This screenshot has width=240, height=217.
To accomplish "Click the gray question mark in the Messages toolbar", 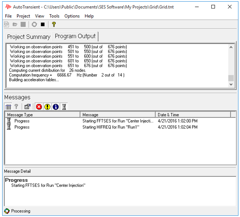I will [16, 107].
